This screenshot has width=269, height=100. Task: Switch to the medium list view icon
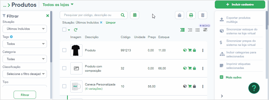coord(190,30)
